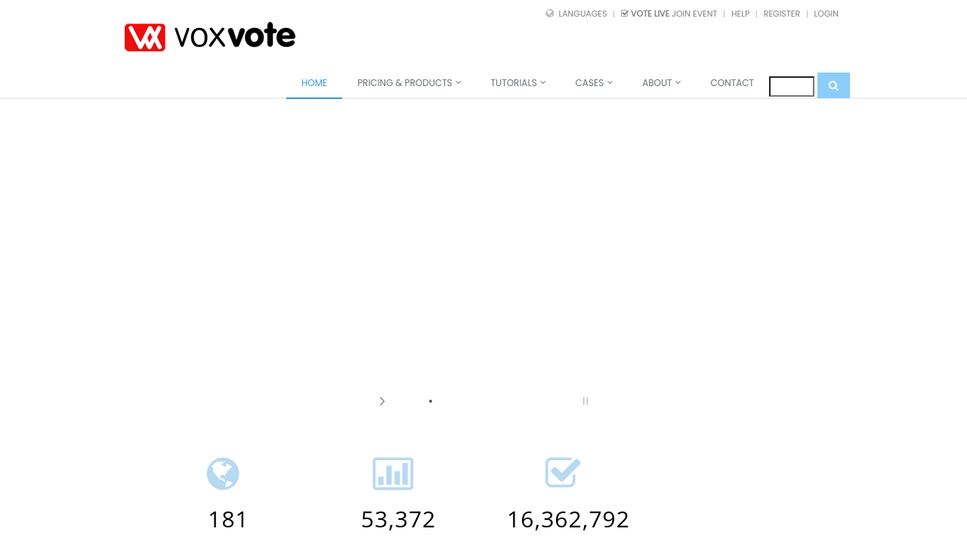Click the Vote Live checkmark icon
The width and height of the screenshot is (967, 544).
tap(625, 14)
